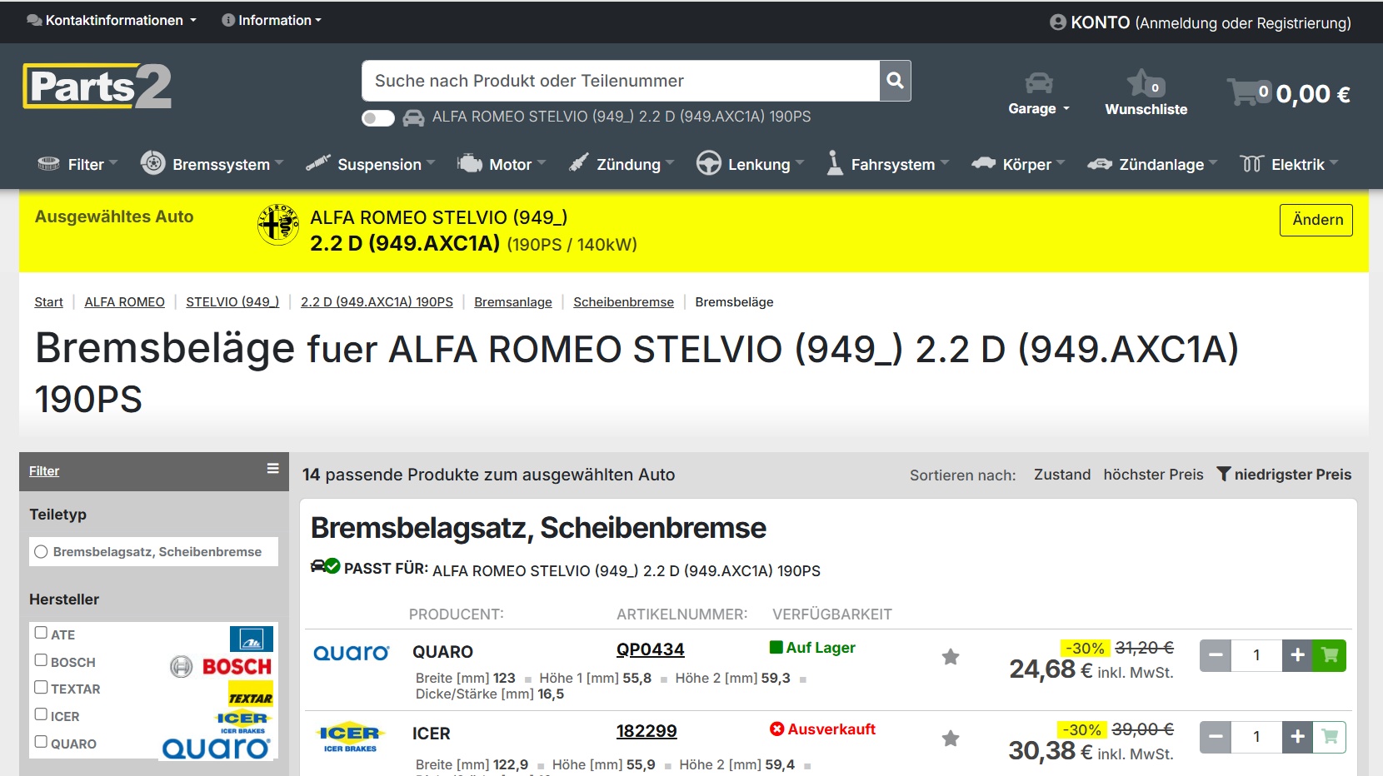Sort by höchster Preis
The image size is (1383, 776).
1154,475
